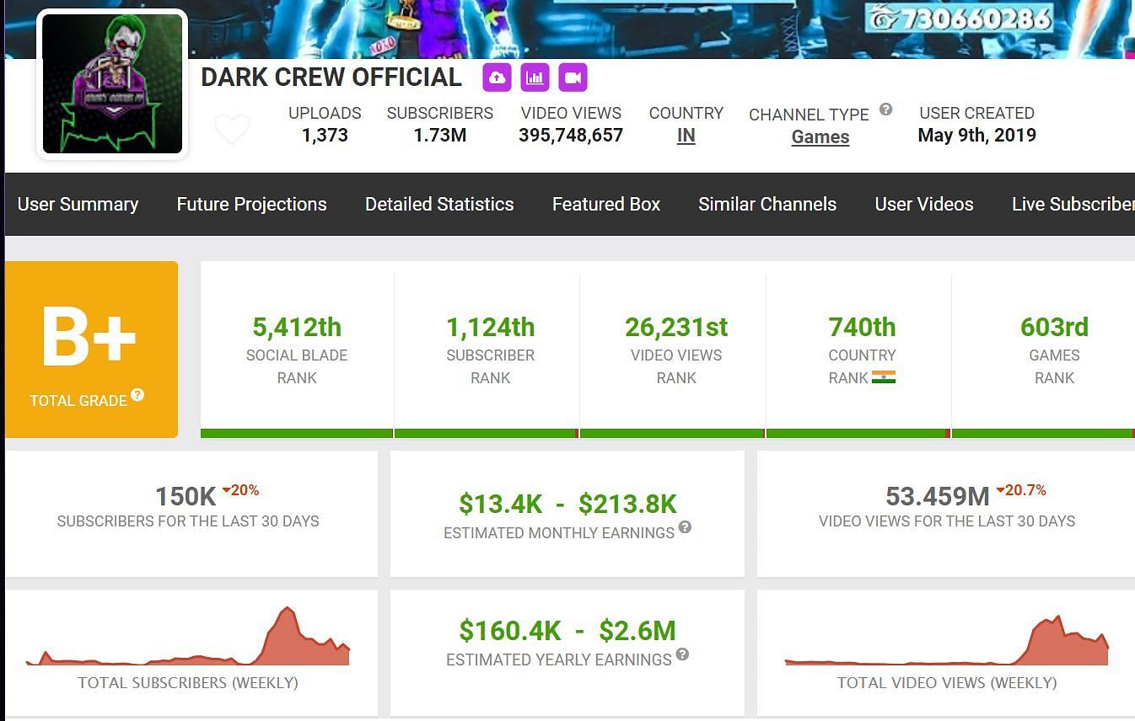Click help icon beside Total Grade
The image size is (1135, 721).
137,395
